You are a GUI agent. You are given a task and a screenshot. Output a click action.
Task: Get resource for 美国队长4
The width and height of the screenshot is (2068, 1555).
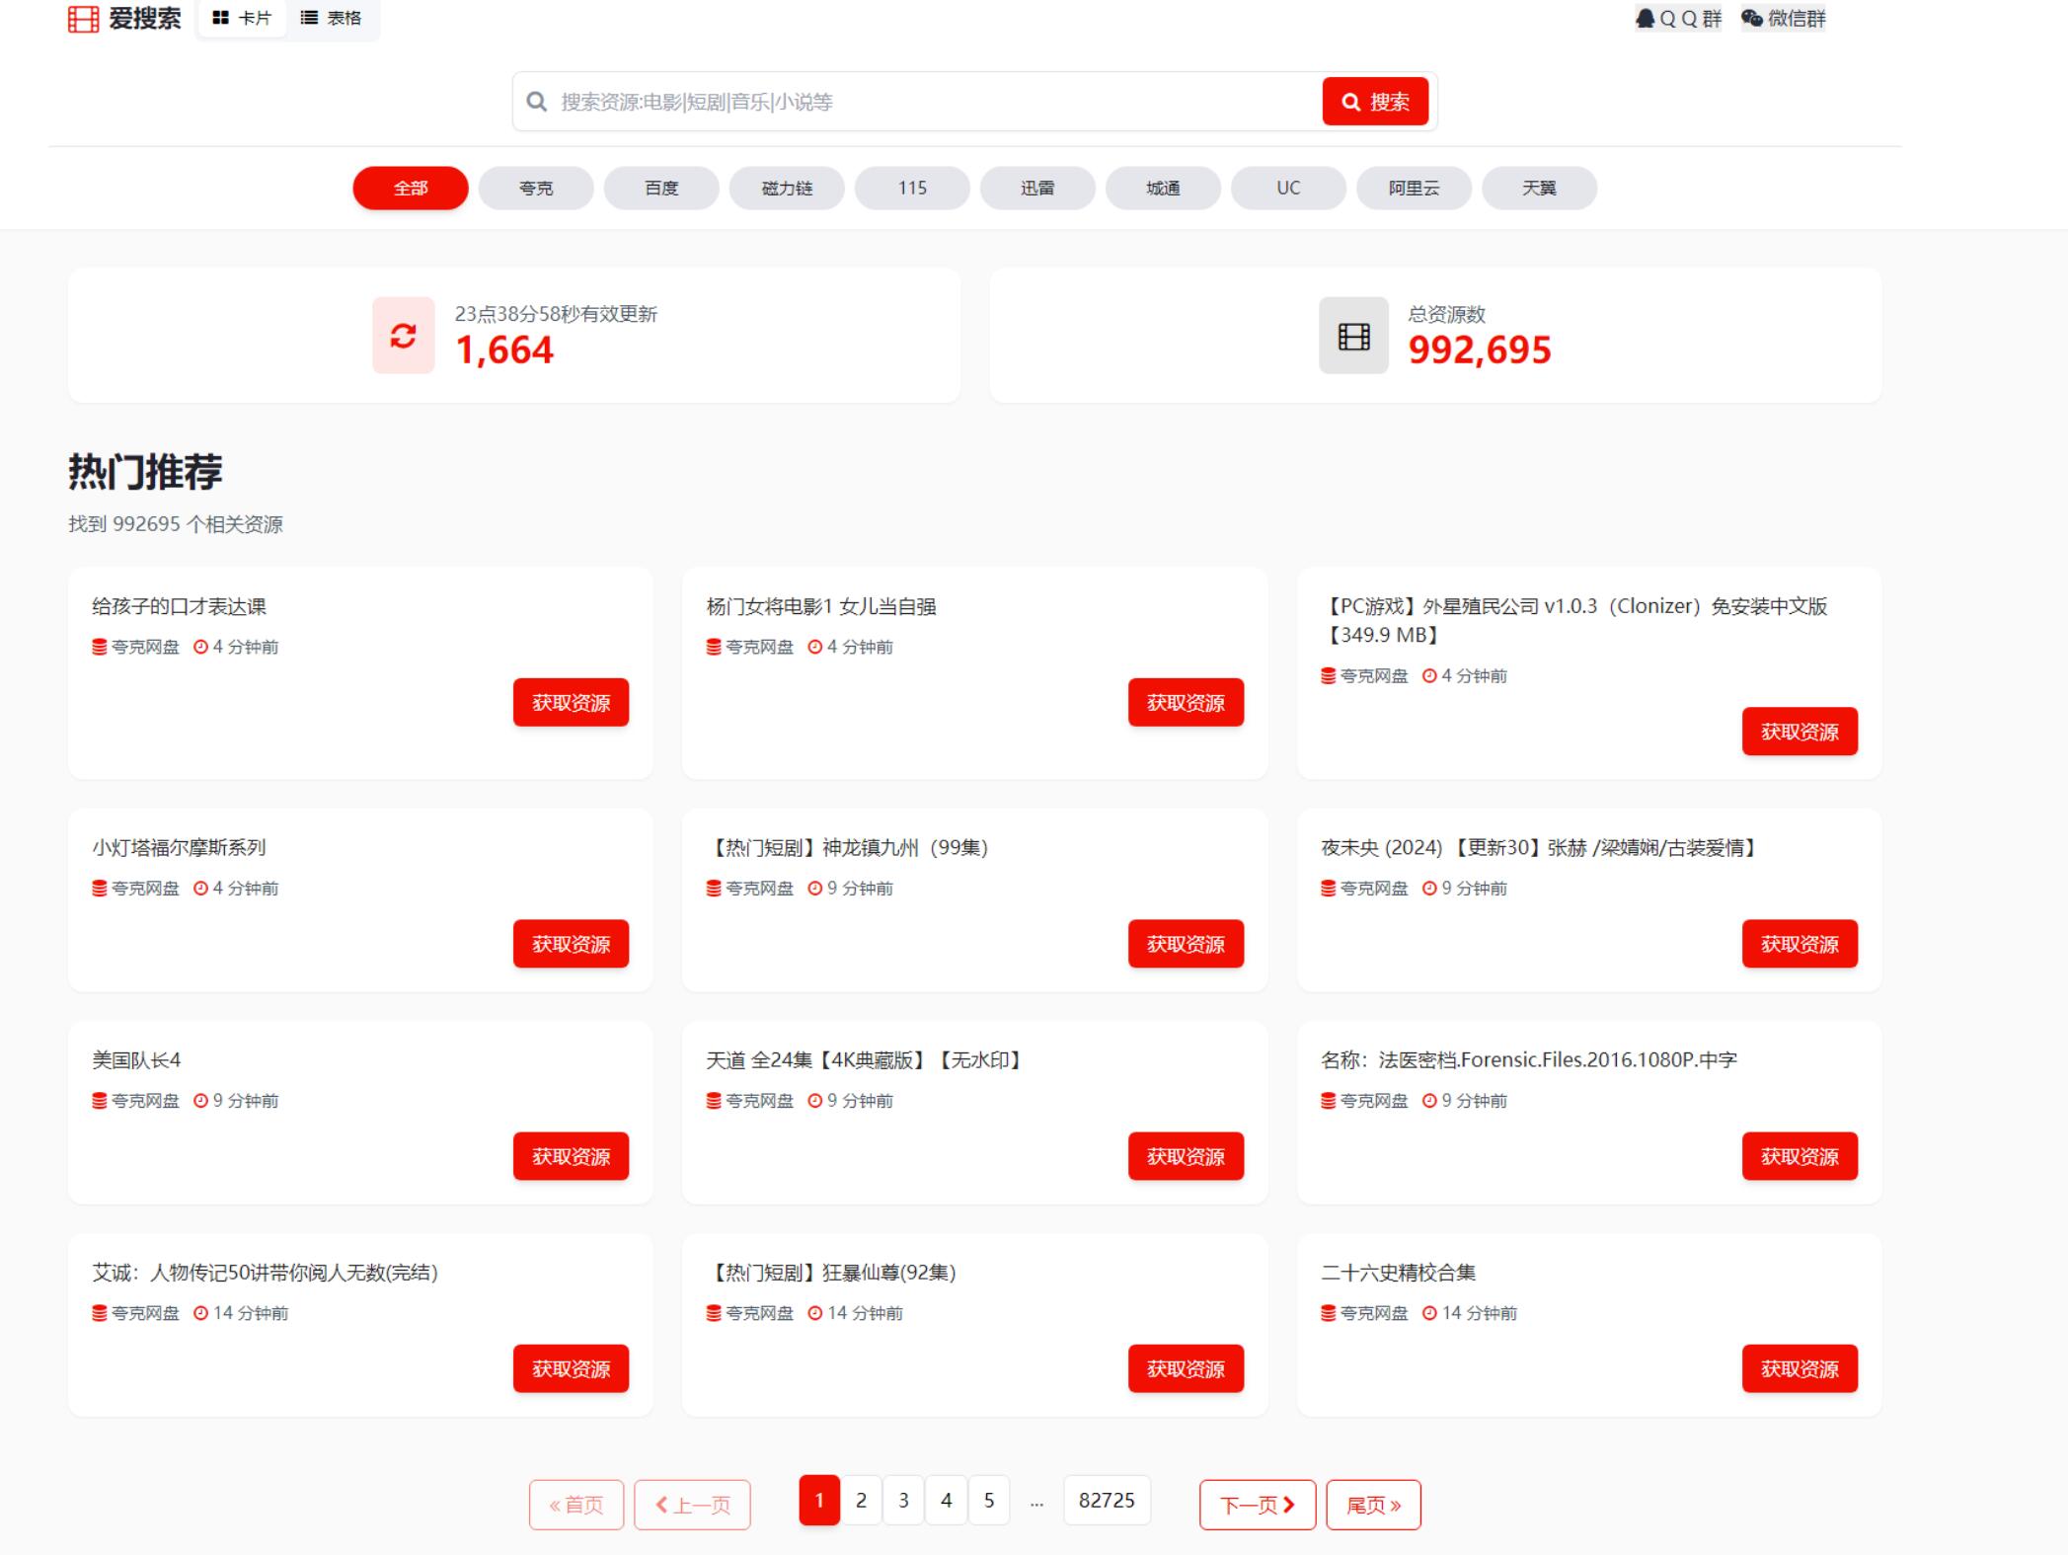(x=571, y=1155)
